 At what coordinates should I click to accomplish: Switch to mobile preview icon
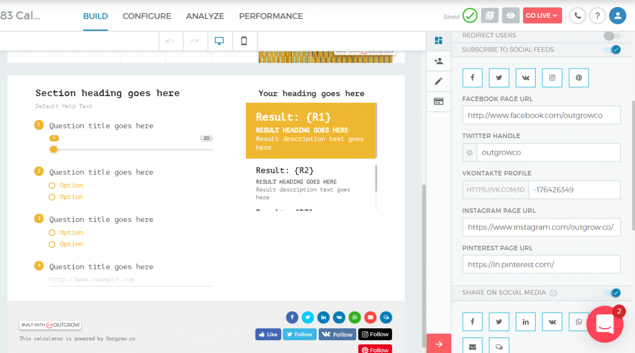pos(244,41)
